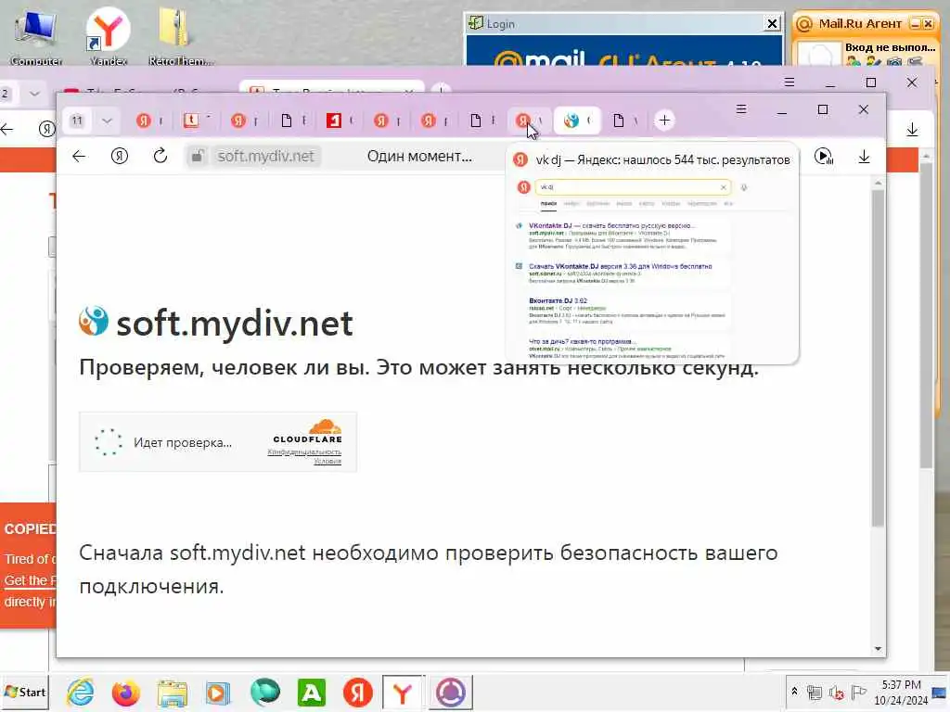This screenshot has width=950, height=712.
Task: Add a new tab in background window
Action: [x=441, y=90]
